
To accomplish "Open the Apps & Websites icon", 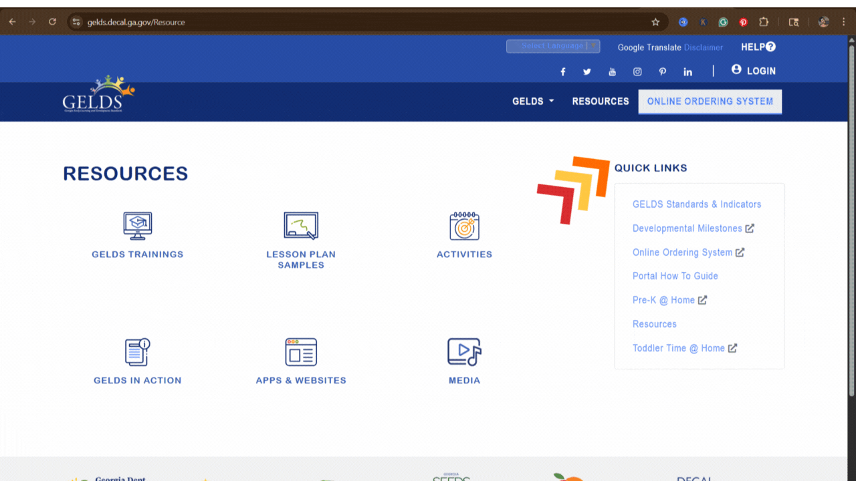I will coord(301,352).
